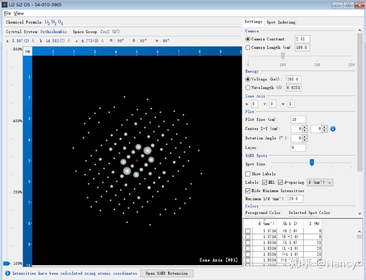Open the File menu
366x280 pixels.
pyautogui.click(x=7, y=13)
